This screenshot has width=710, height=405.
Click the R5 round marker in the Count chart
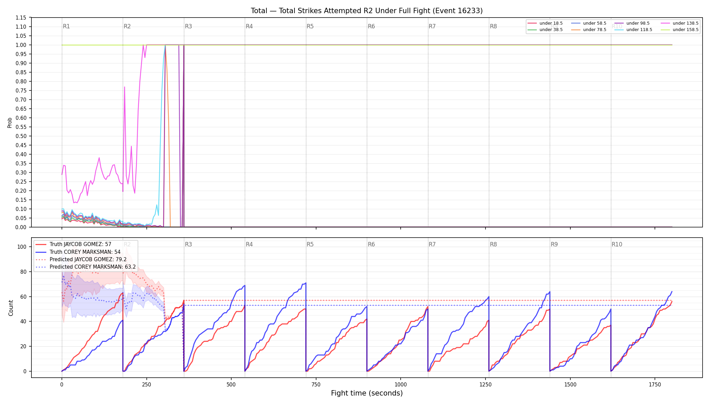pyautogui.click(x=310, y=244)
